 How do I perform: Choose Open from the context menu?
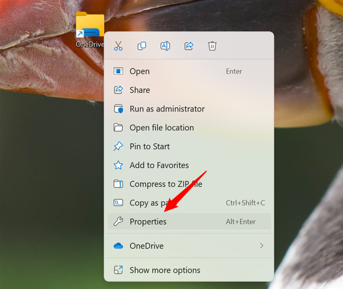[189, 71]
